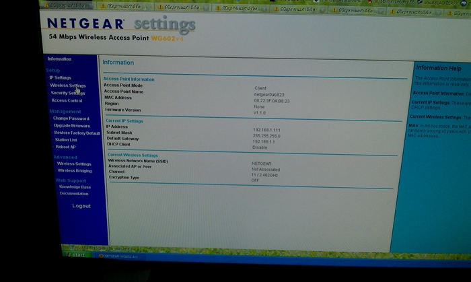The width and height of the screenshot is (471, 282).
Task: Click the NETGEAR settings logo
Action: click(121, 26)
